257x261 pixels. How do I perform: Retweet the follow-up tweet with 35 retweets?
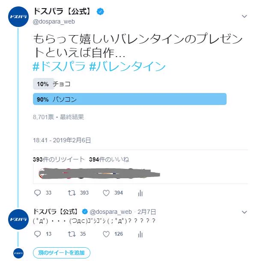(72, 234)
